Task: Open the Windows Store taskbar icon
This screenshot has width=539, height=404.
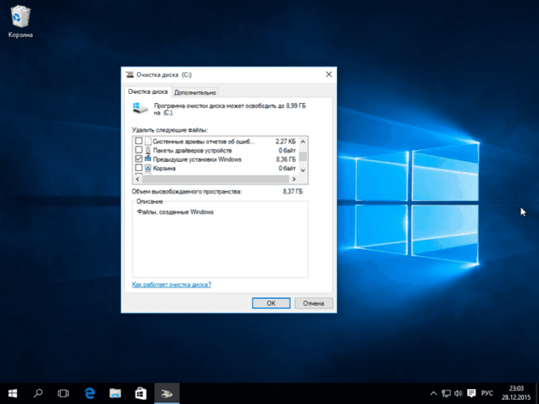Action: tap(141, 393)
